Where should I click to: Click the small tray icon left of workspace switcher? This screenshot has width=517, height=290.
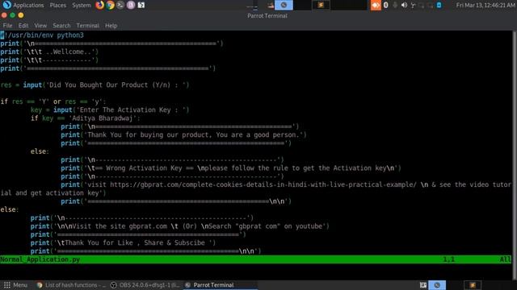pos(271,5)
